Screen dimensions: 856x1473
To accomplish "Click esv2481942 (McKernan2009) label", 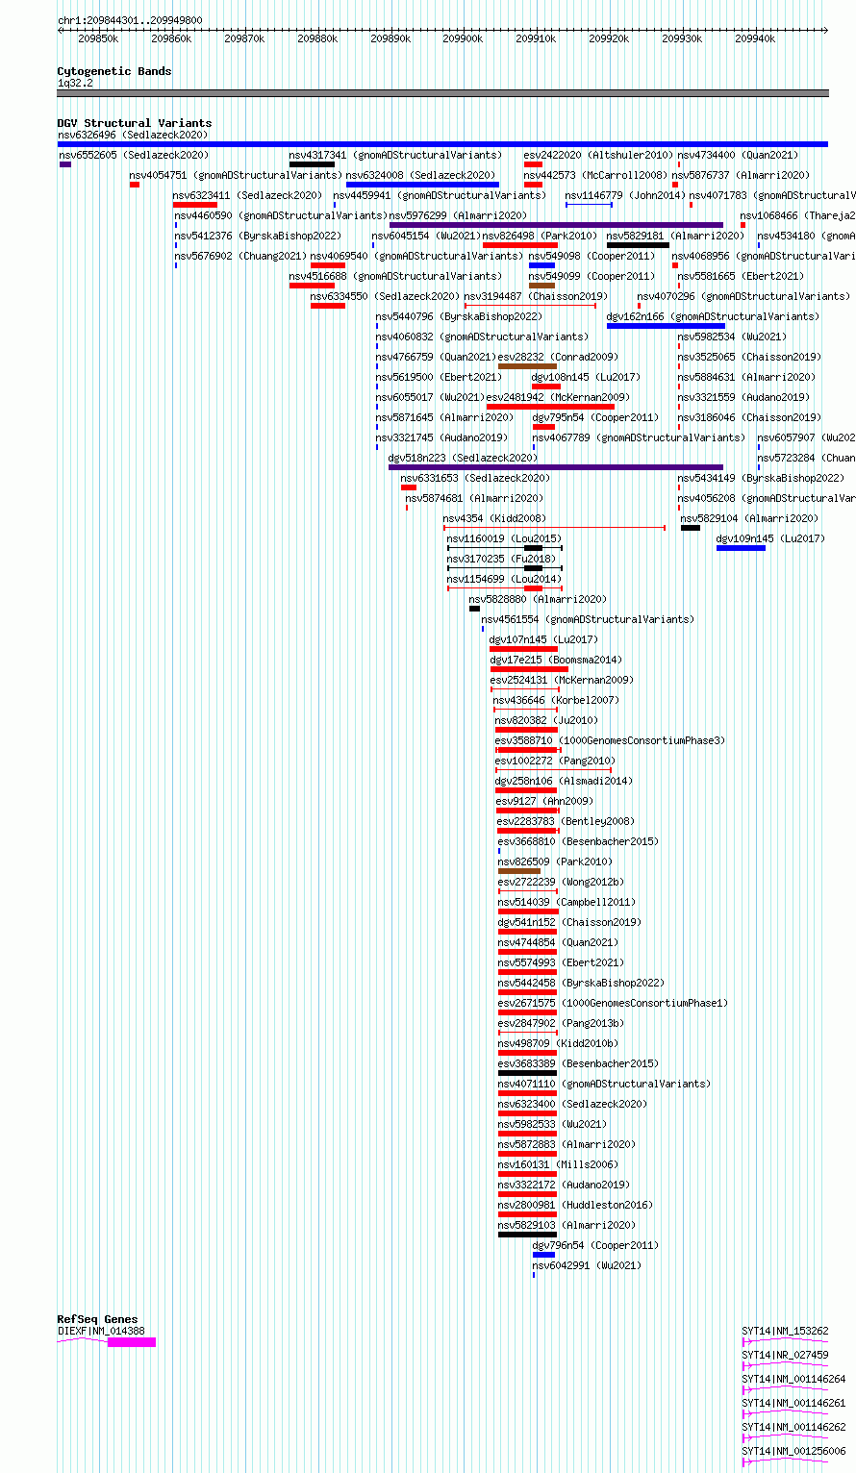I will click(x=558, y=397).
